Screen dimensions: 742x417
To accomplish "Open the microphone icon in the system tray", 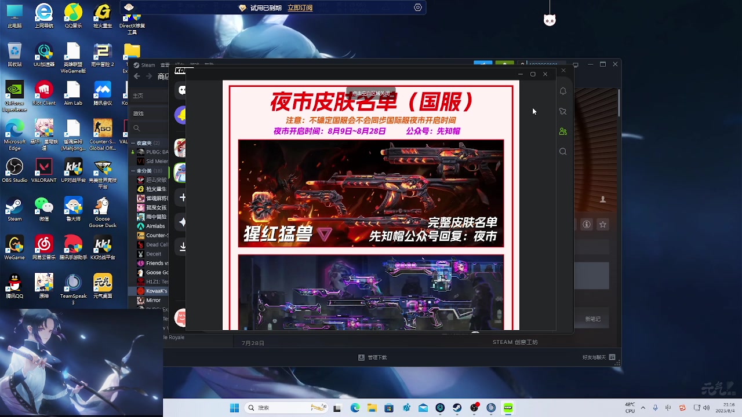I will point(655,408).
